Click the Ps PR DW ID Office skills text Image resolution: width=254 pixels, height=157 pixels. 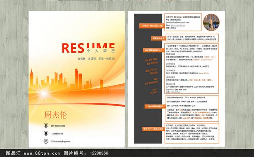pos(152,61)
